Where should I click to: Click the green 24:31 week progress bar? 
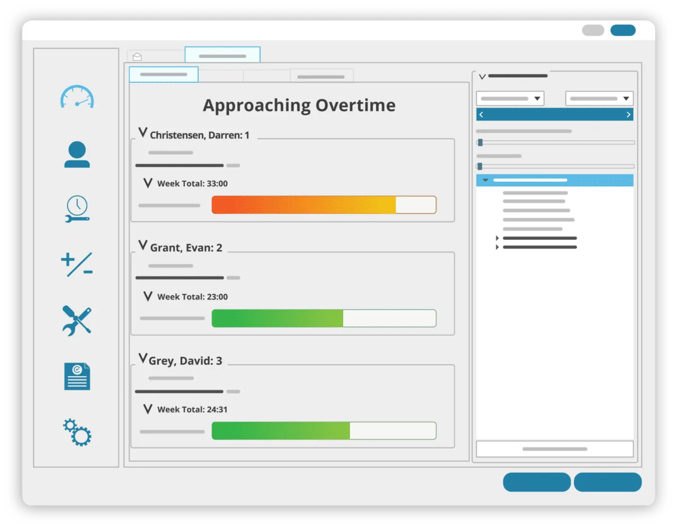324,431
